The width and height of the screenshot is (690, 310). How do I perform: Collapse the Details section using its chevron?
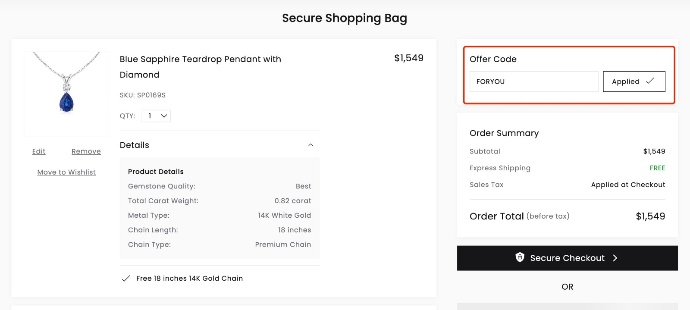311,145
